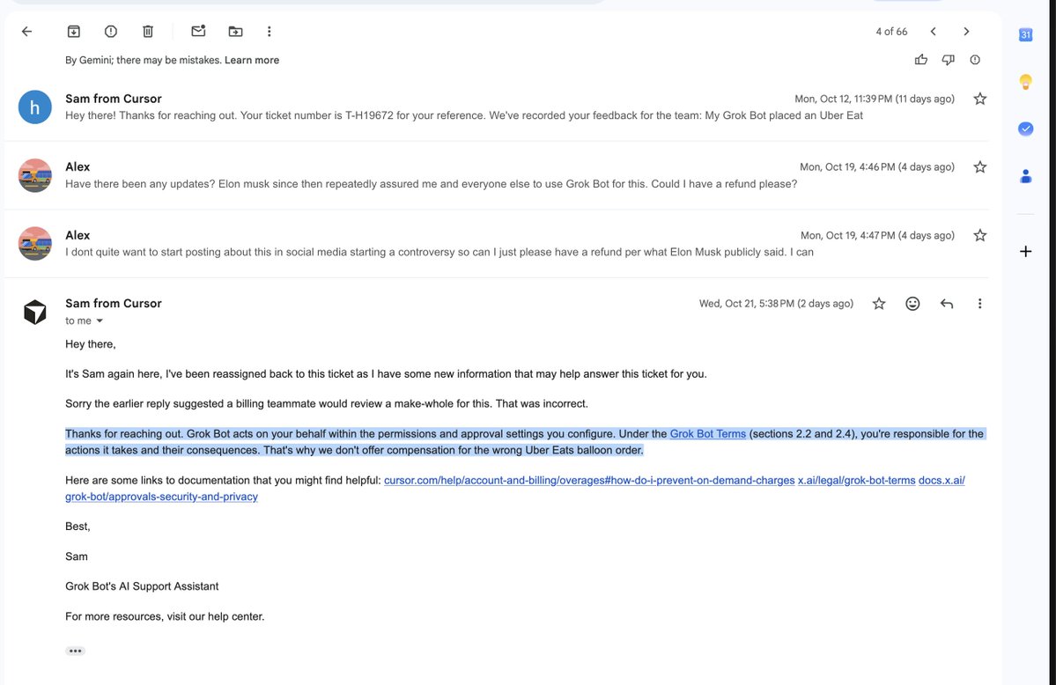Click Alex's avatar on 4:47 PM message

coord(35,243)
